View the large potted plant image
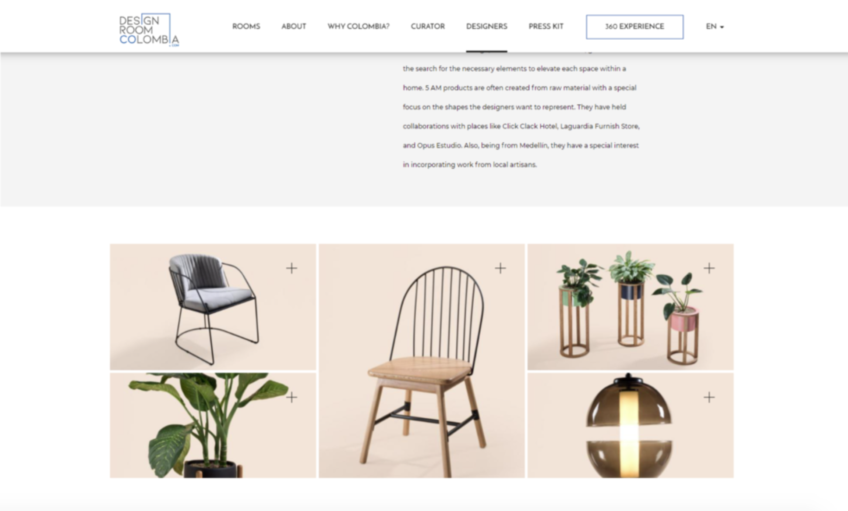 pos(213,425)
